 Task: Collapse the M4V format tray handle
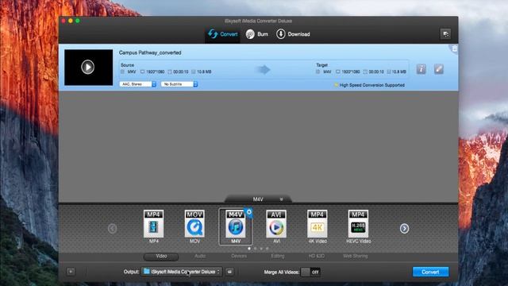point(258,199)
